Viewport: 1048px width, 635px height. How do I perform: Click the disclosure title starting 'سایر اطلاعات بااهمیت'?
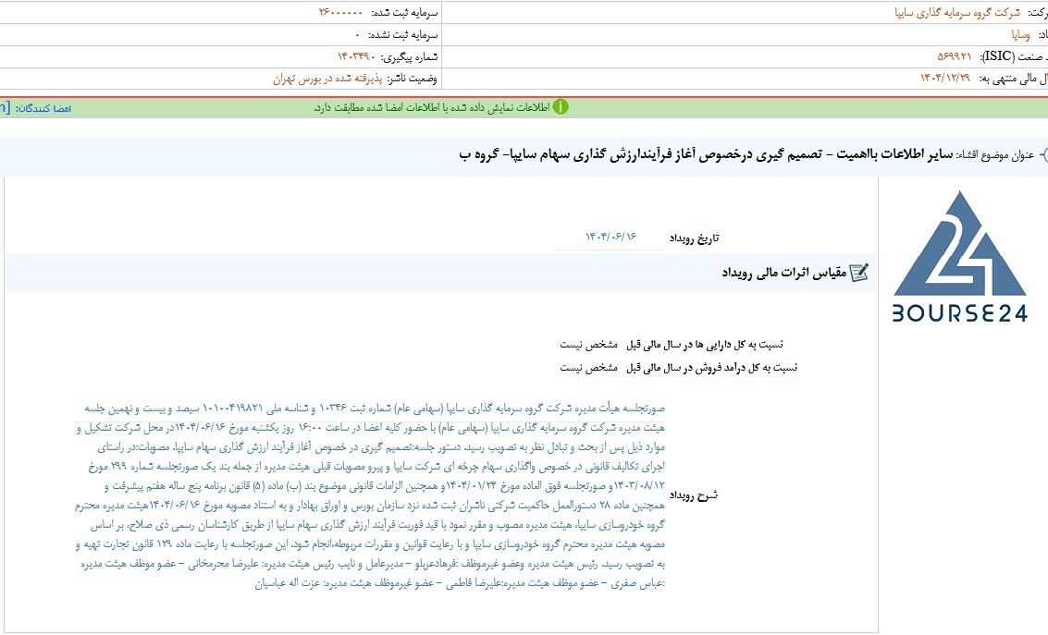pyautogui.click(x=706, y=155)
